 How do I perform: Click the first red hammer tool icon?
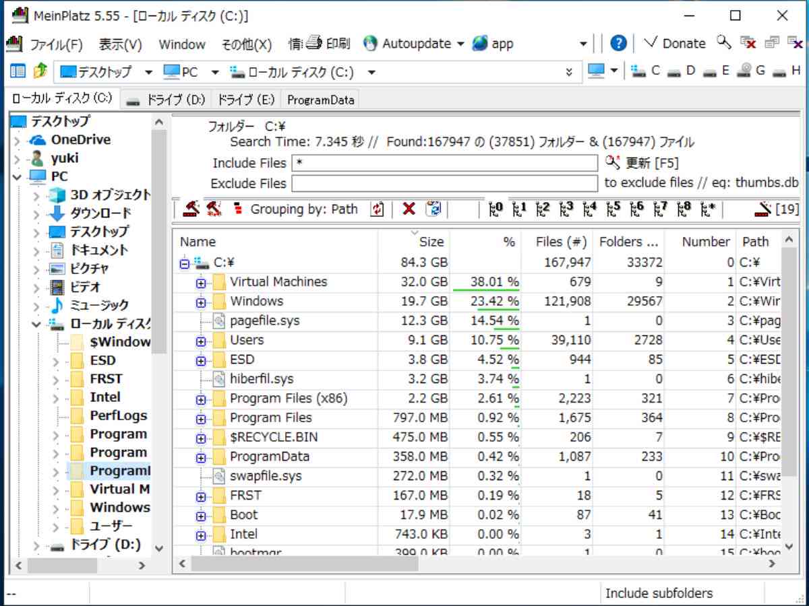(x=190, y=209)
